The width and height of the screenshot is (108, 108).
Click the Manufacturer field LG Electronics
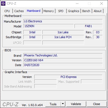(x=63, y=21)
